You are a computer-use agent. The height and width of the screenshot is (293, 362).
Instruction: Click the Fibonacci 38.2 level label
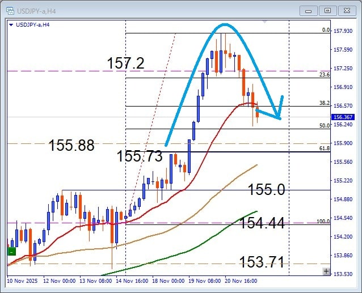pos(325,103)
